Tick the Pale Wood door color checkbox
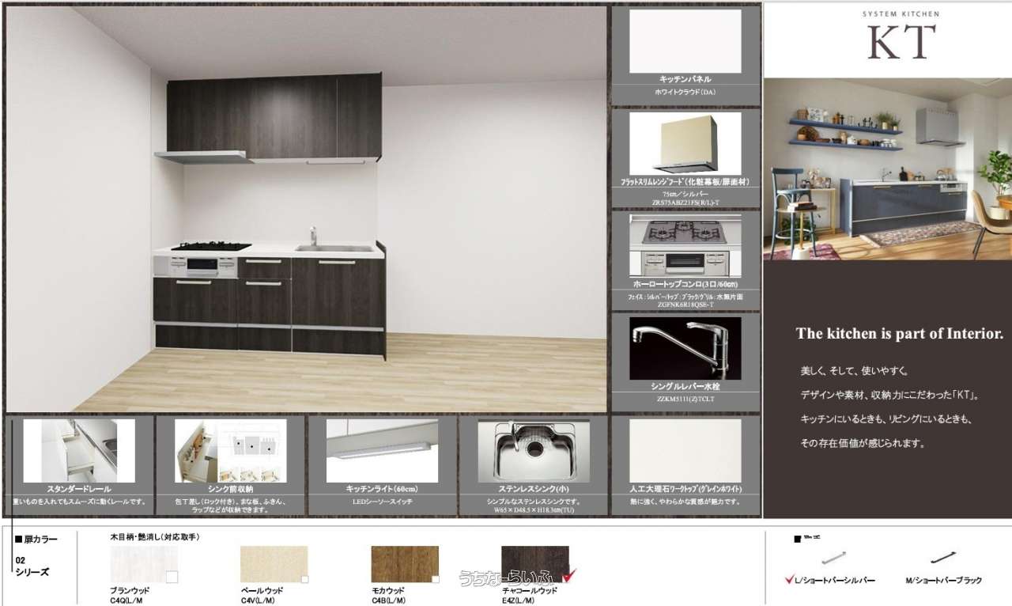Image resolution: width=1012 pixels, height=606 pixels. 304,579
